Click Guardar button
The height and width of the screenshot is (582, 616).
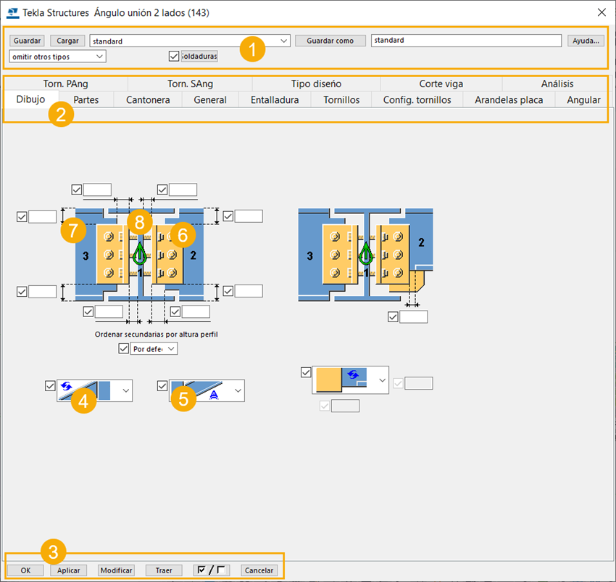(27, 41)
